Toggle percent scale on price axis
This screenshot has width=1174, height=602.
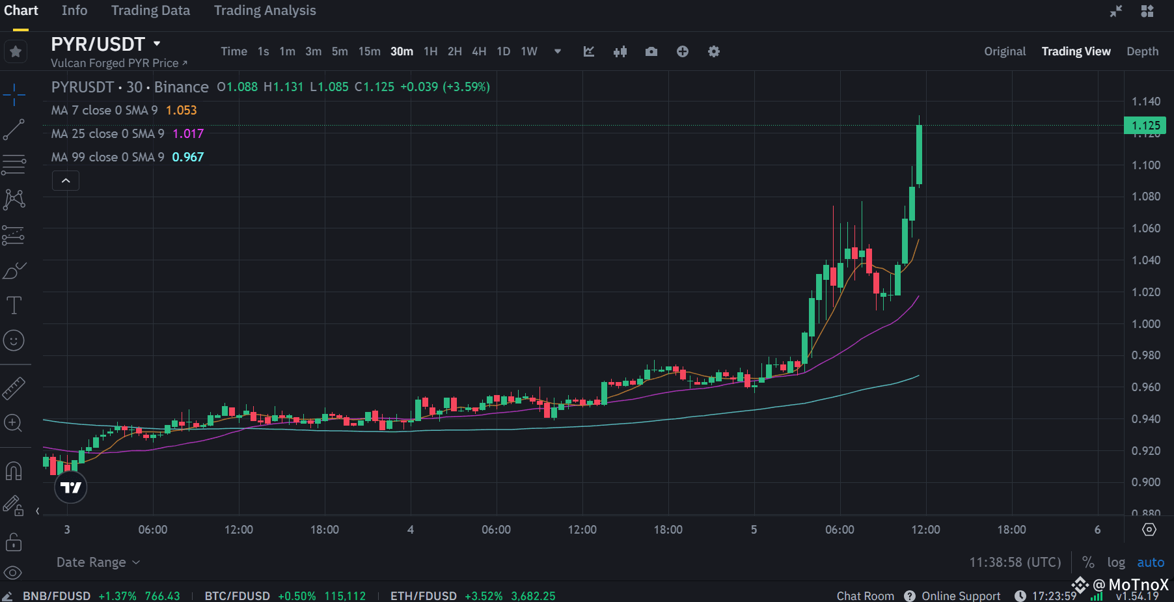pos(1088,562)
